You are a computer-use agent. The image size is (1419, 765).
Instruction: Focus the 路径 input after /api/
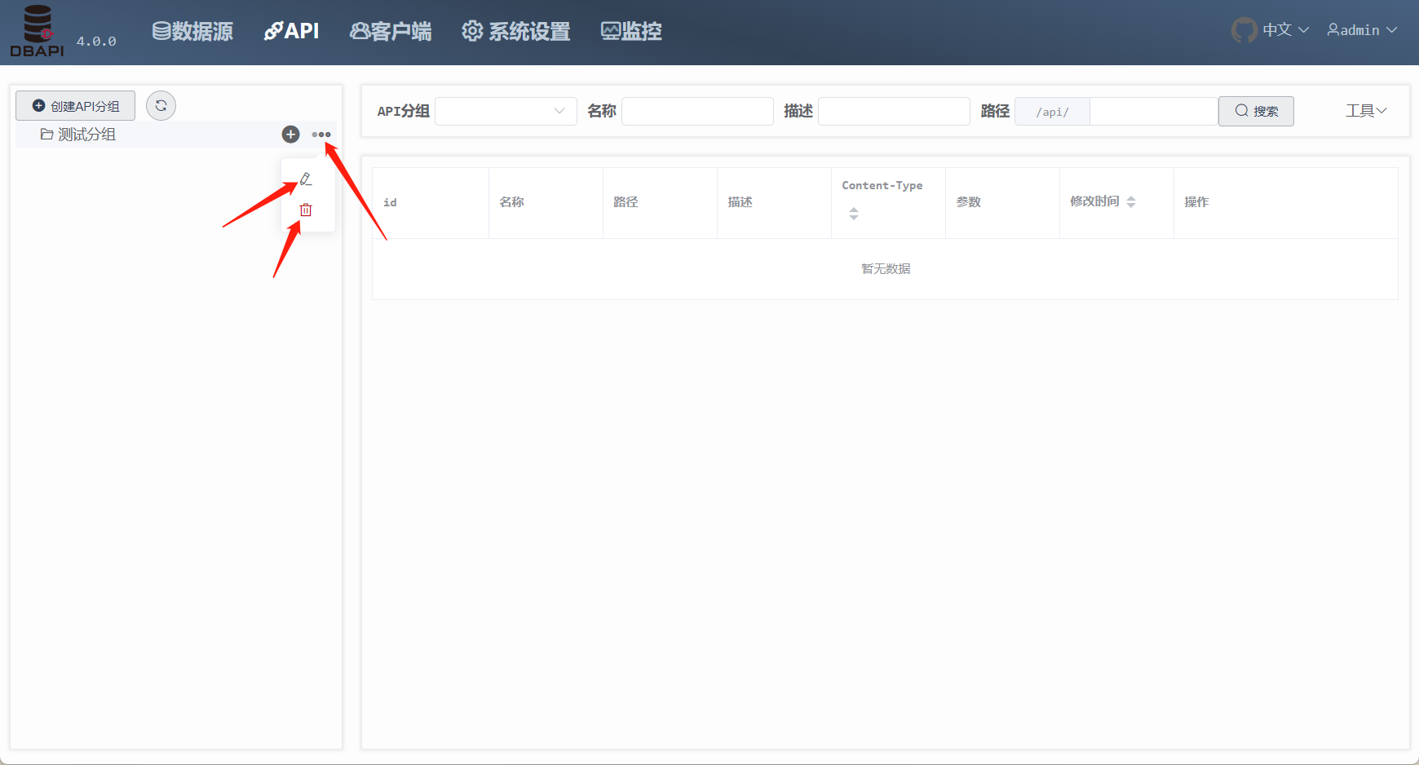click(x=1153, y=111)
